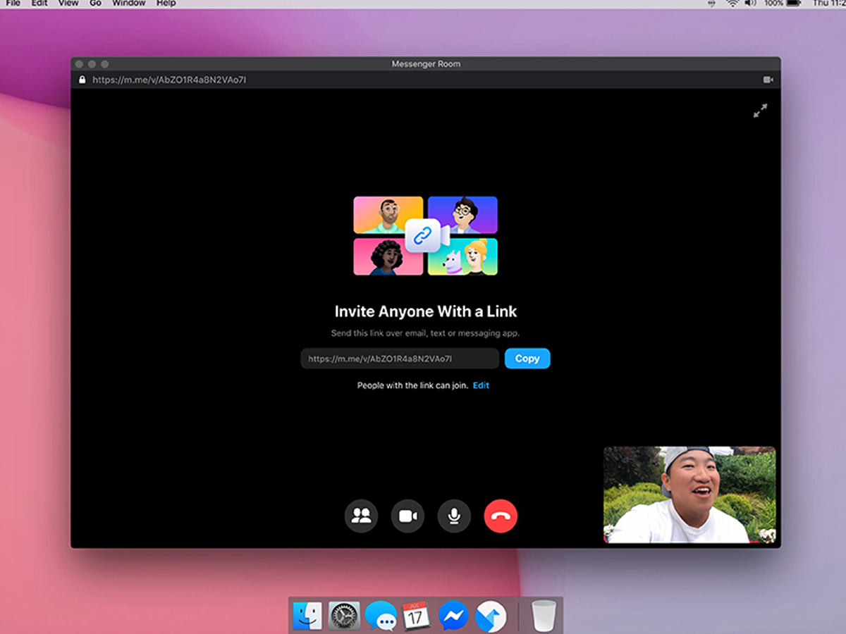Click the volume icon in menu bar
Screen dimensions: 846x634
point(750,4)
